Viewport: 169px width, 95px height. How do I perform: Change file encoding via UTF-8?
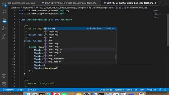(129, 90)
